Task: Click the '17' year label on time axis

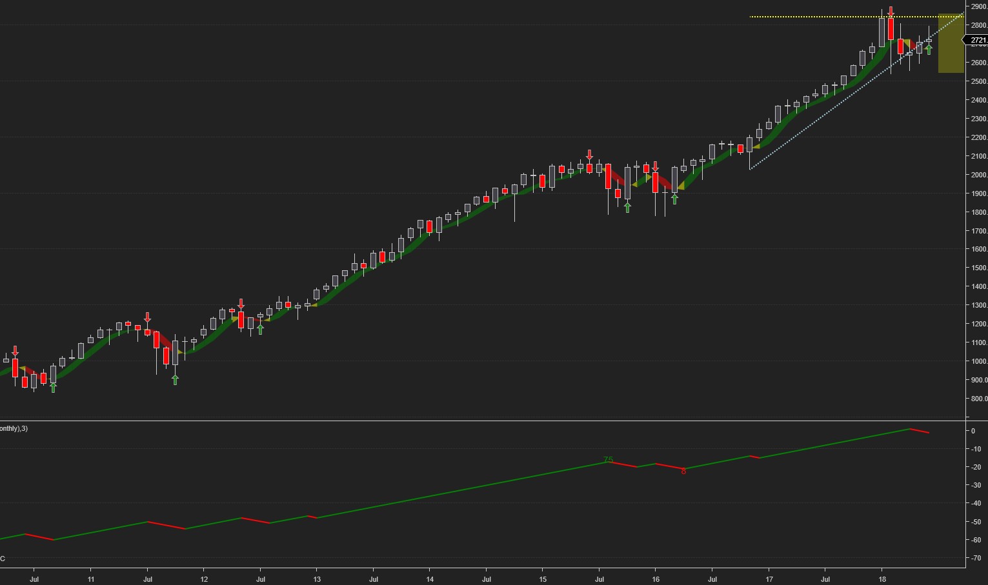Action: pos(769,579)
